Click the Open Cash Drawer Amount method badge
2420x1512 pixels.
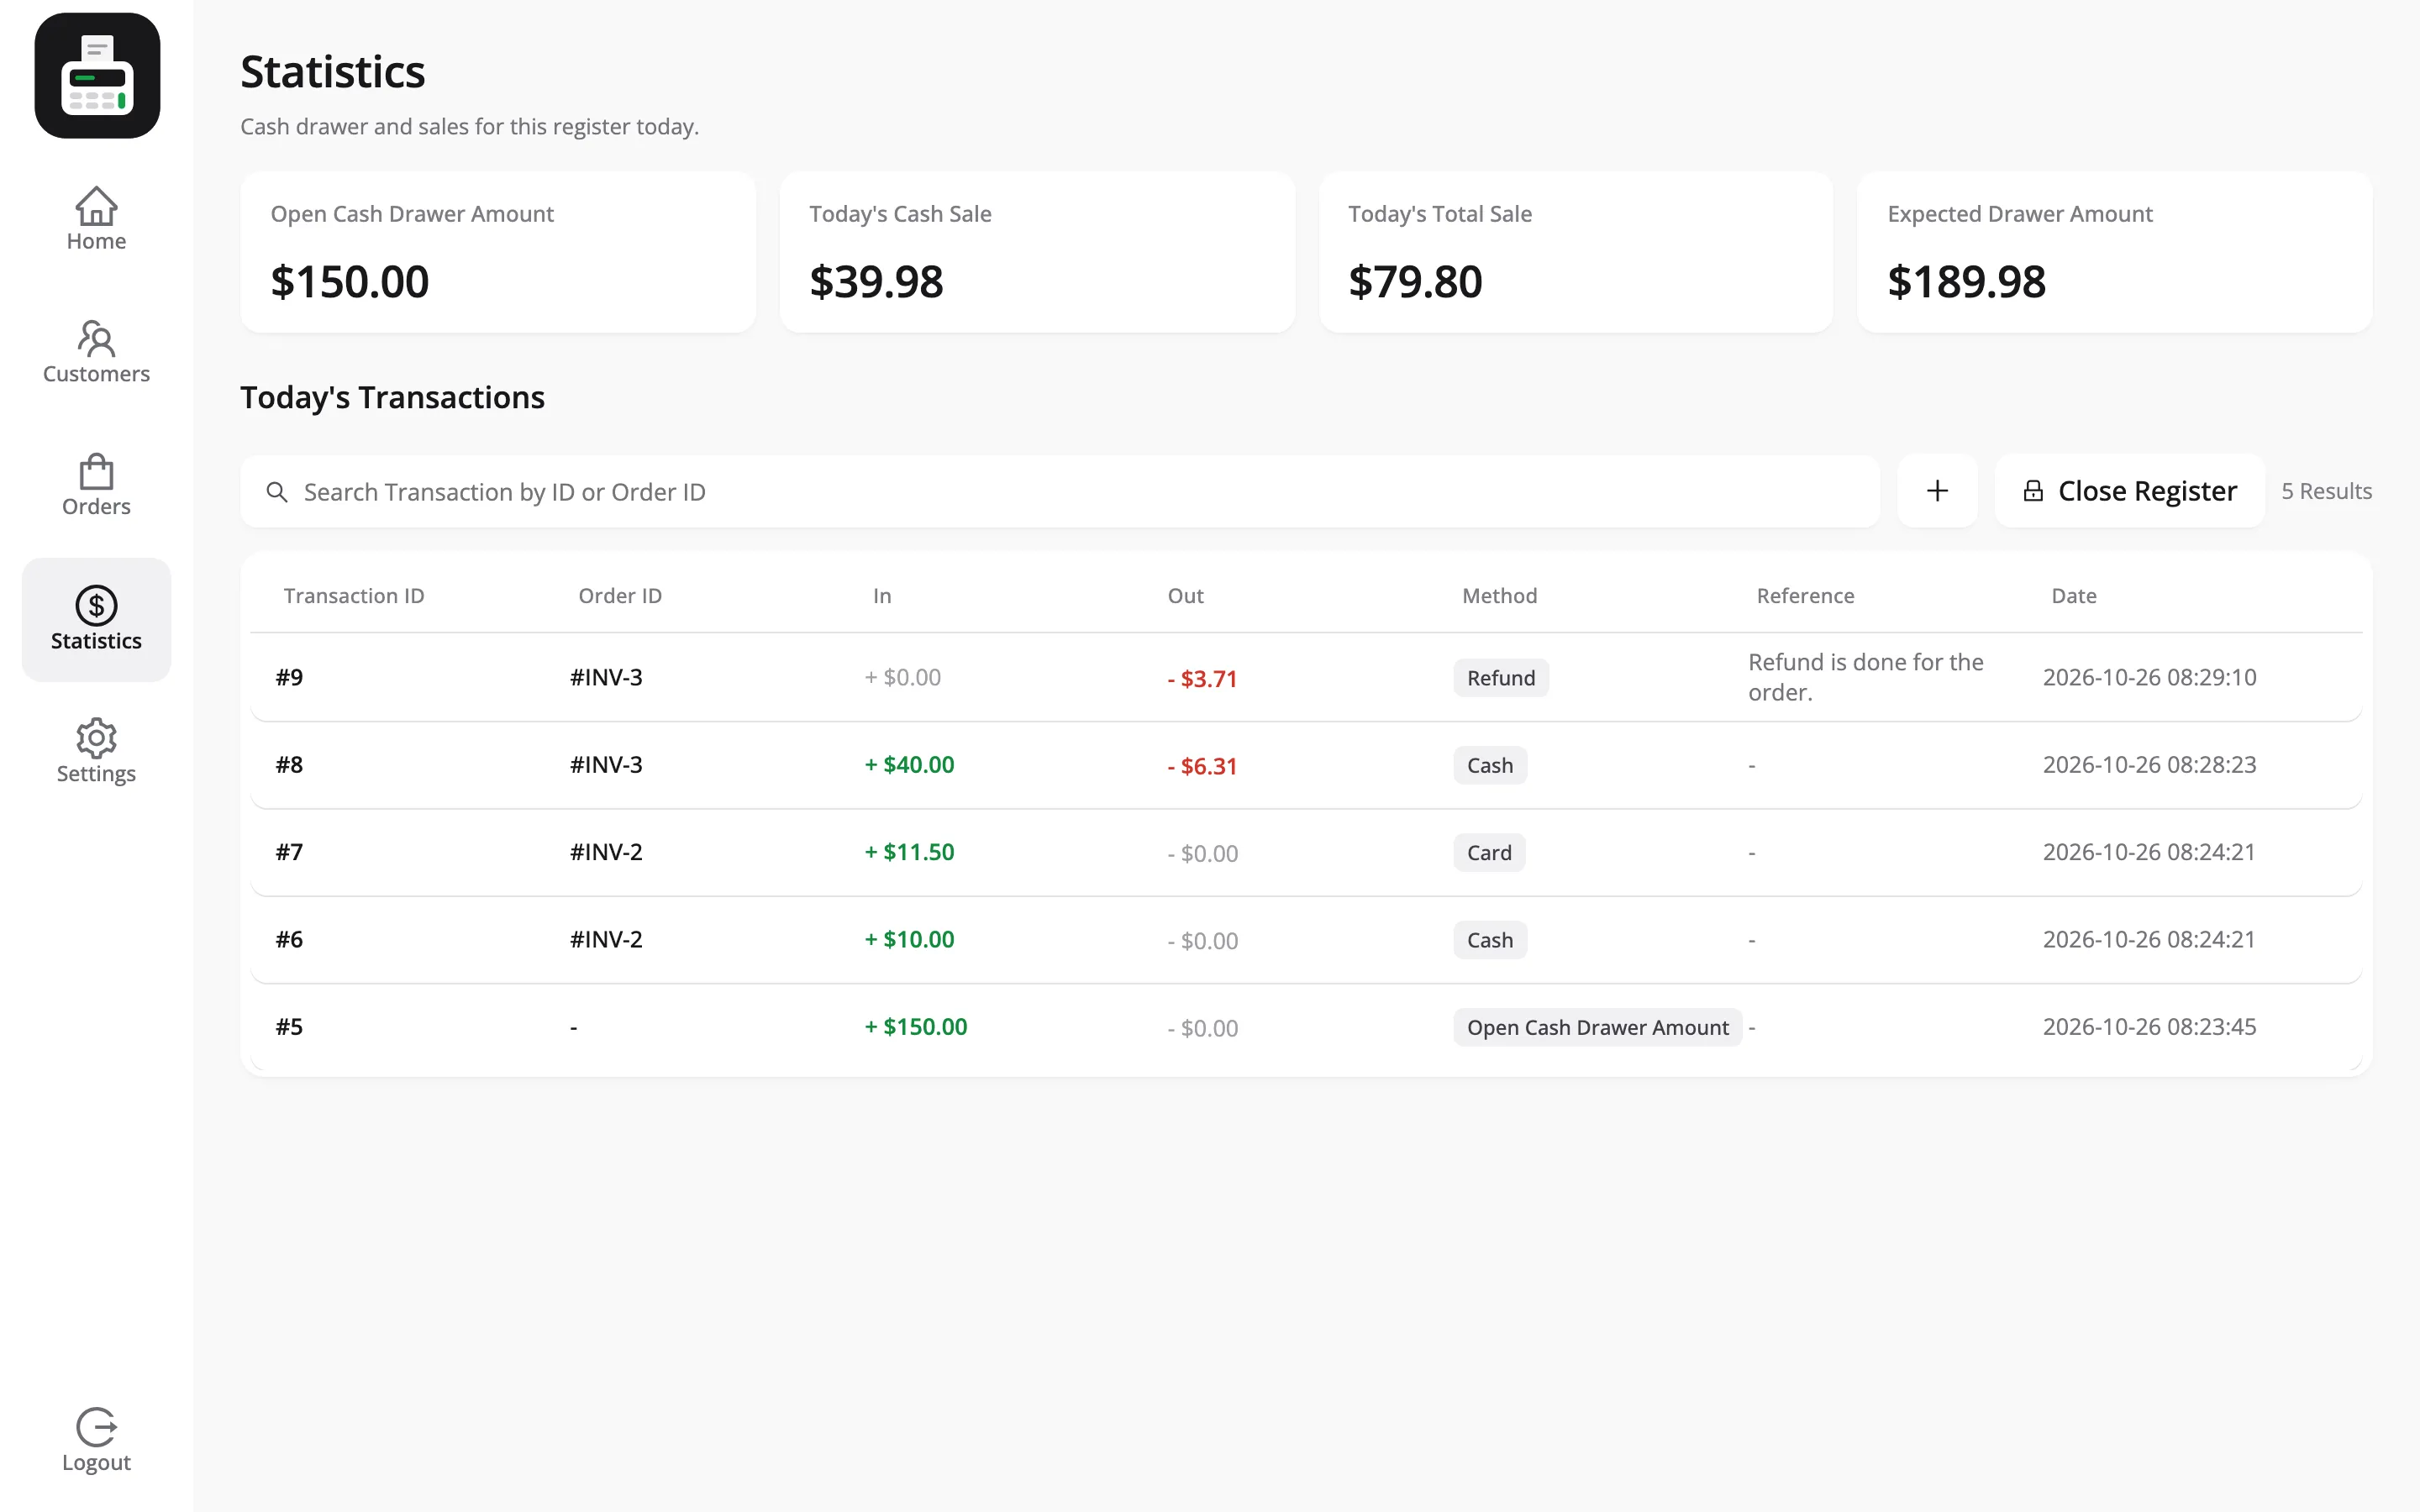click(1597, 1028)
